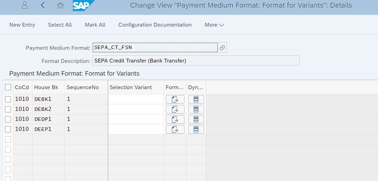Click the New Entry button
The width and height of the screenshot is (378, 181).
(22, 25)
